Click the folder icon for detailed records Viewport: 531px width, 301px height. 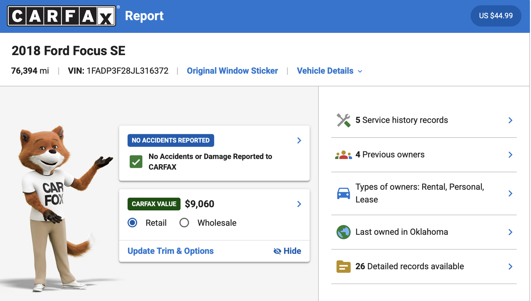[343, 266]
